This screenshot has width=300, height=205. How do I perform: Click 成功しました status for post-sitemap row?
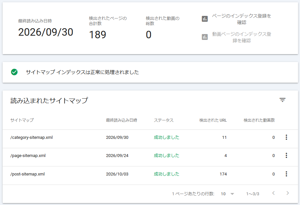click(167, 174)
